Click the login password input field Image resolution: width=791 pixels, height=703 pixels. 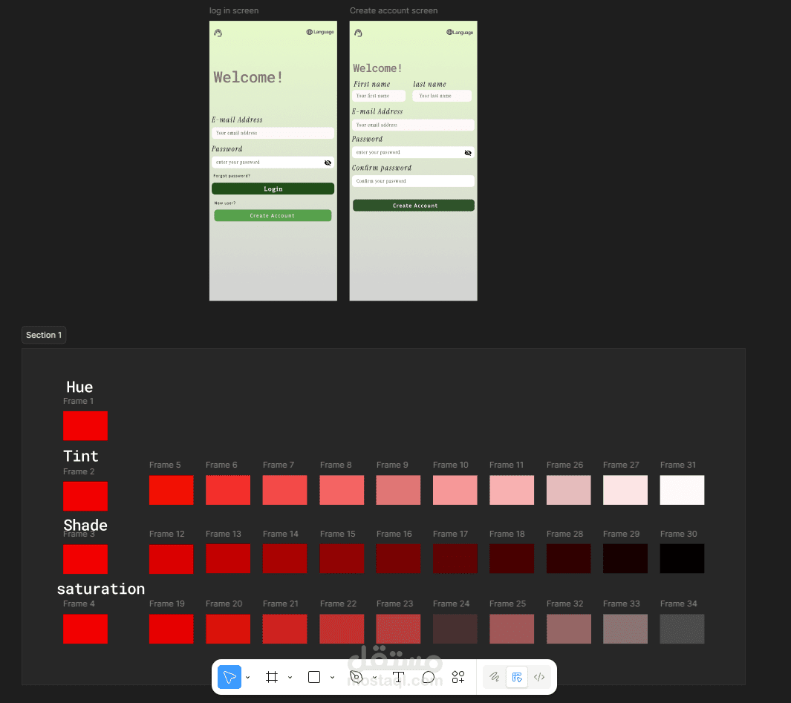click(x=273, y=163)
